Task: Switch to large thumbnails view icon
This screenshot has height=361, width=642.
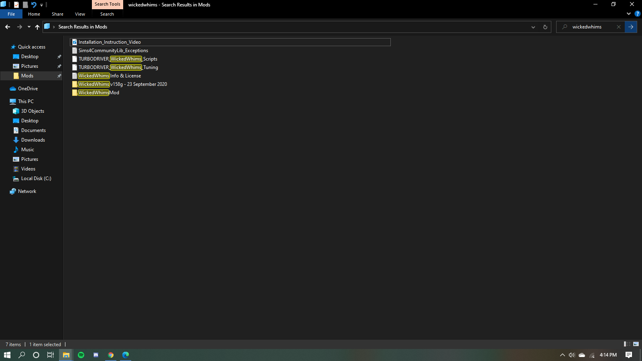Action: click(636, 344)
